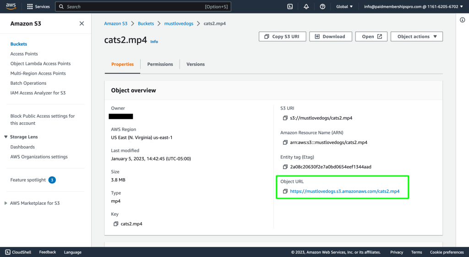Copy the Entity tag value icon

tap(285, 167)
